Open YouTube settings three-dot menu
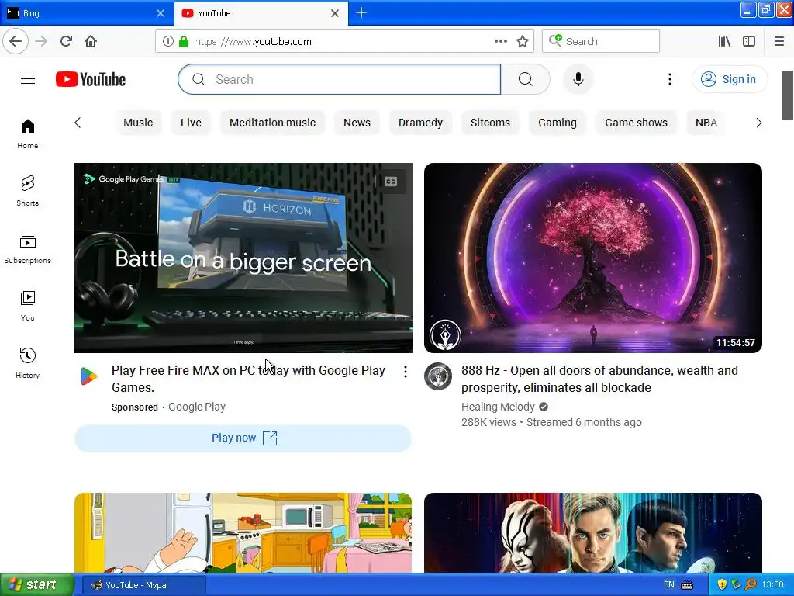 (669, 79)
